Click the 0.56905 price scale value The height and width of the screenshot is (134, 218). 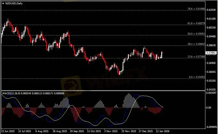pos(211,63)
